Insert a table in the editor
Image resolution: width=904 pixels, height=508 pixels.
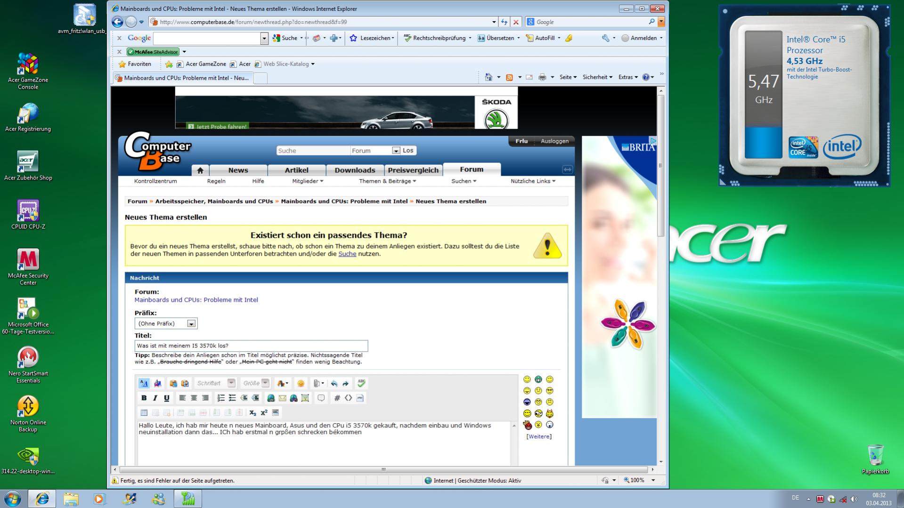coord(144,412)
